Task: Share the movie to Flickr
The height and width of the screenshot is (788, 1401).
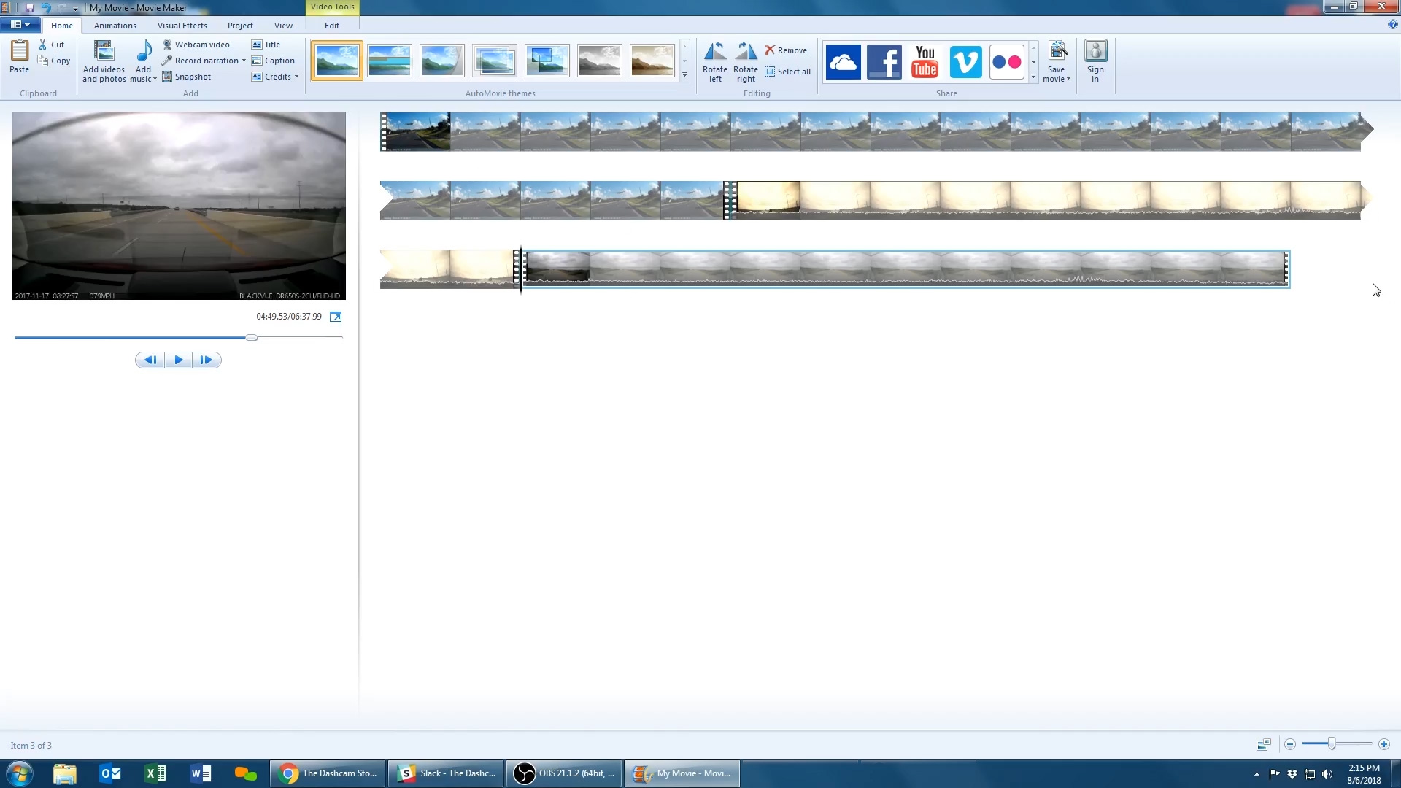Action: (1006, 62)
